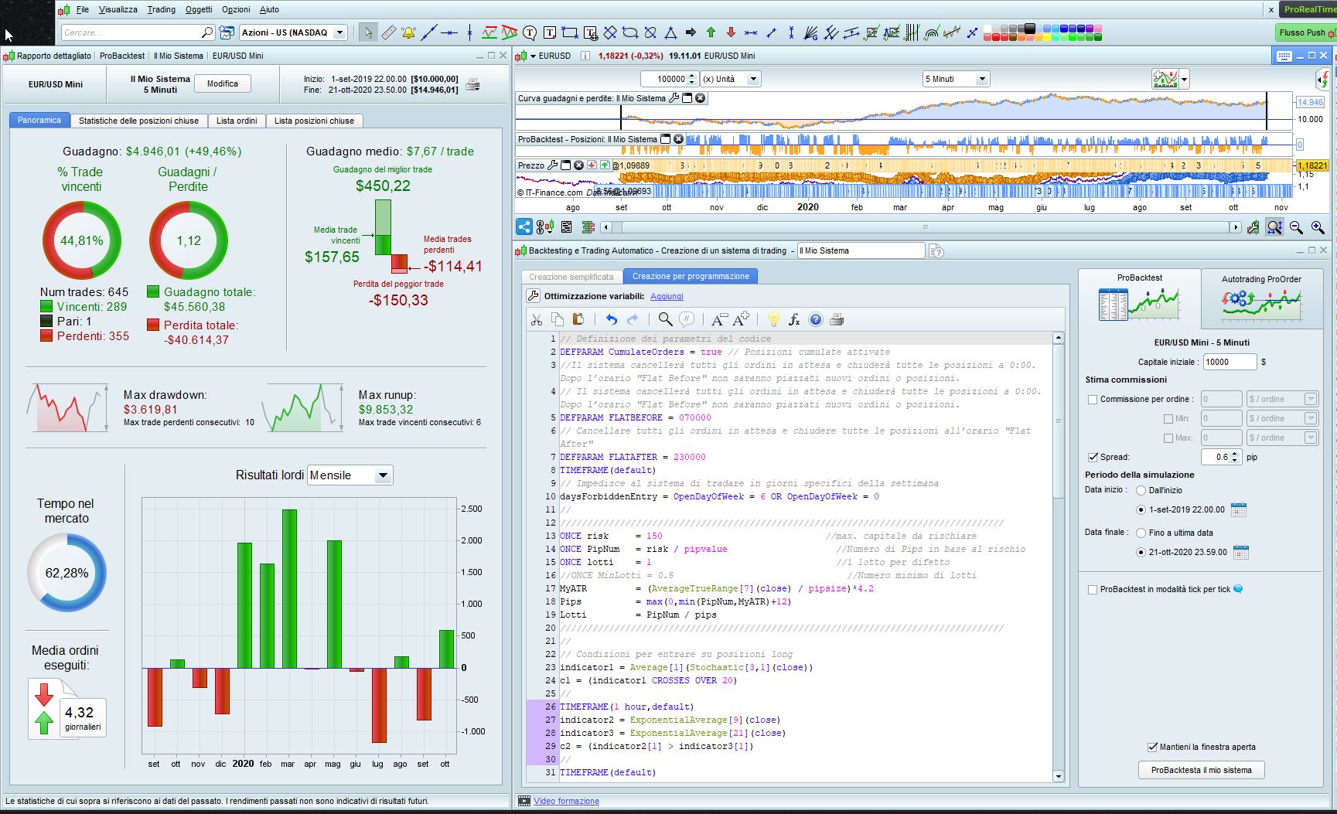The image size is (1337, 814).
Task: Toggle the Min commission checkbox
Action: click(1168, 419)
